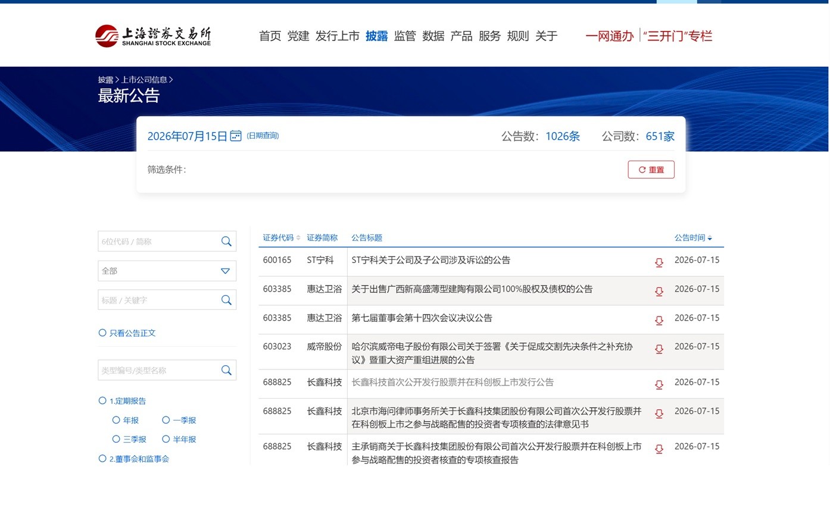Select 半年报 report type

point(166,439)
